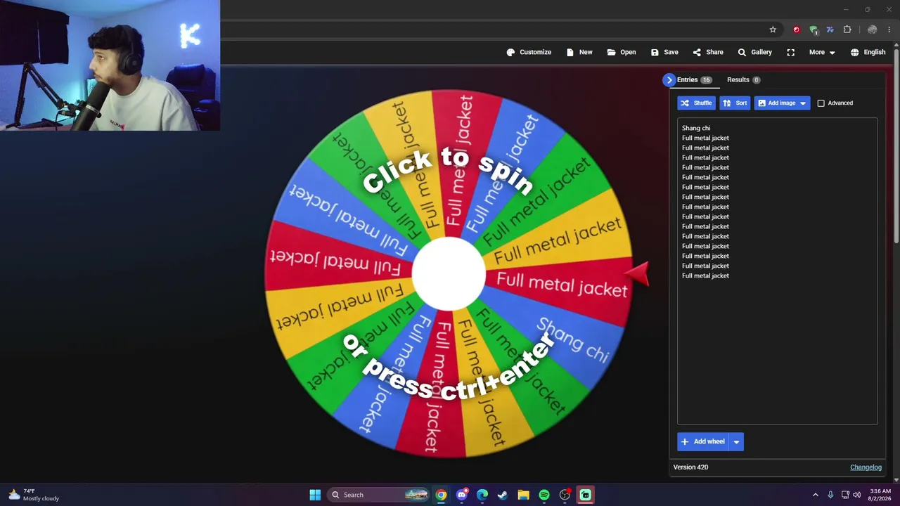Open the network tray icon
Screen dimensions: 900x506
click(x=845, y=495)
